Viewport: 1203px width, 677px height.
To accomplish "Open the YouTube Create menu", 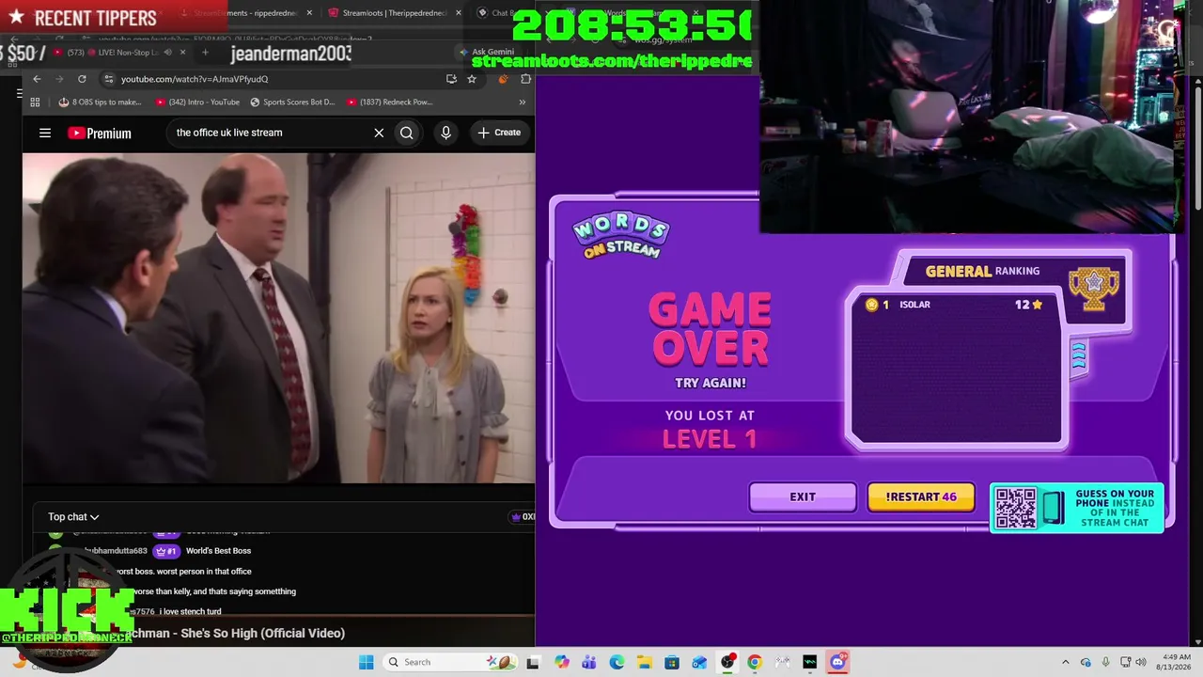I will point(498,133).
